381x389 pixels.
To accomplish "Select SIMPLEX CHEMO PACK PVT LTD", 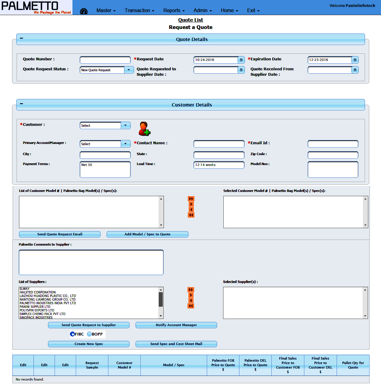I will (43, 314).
